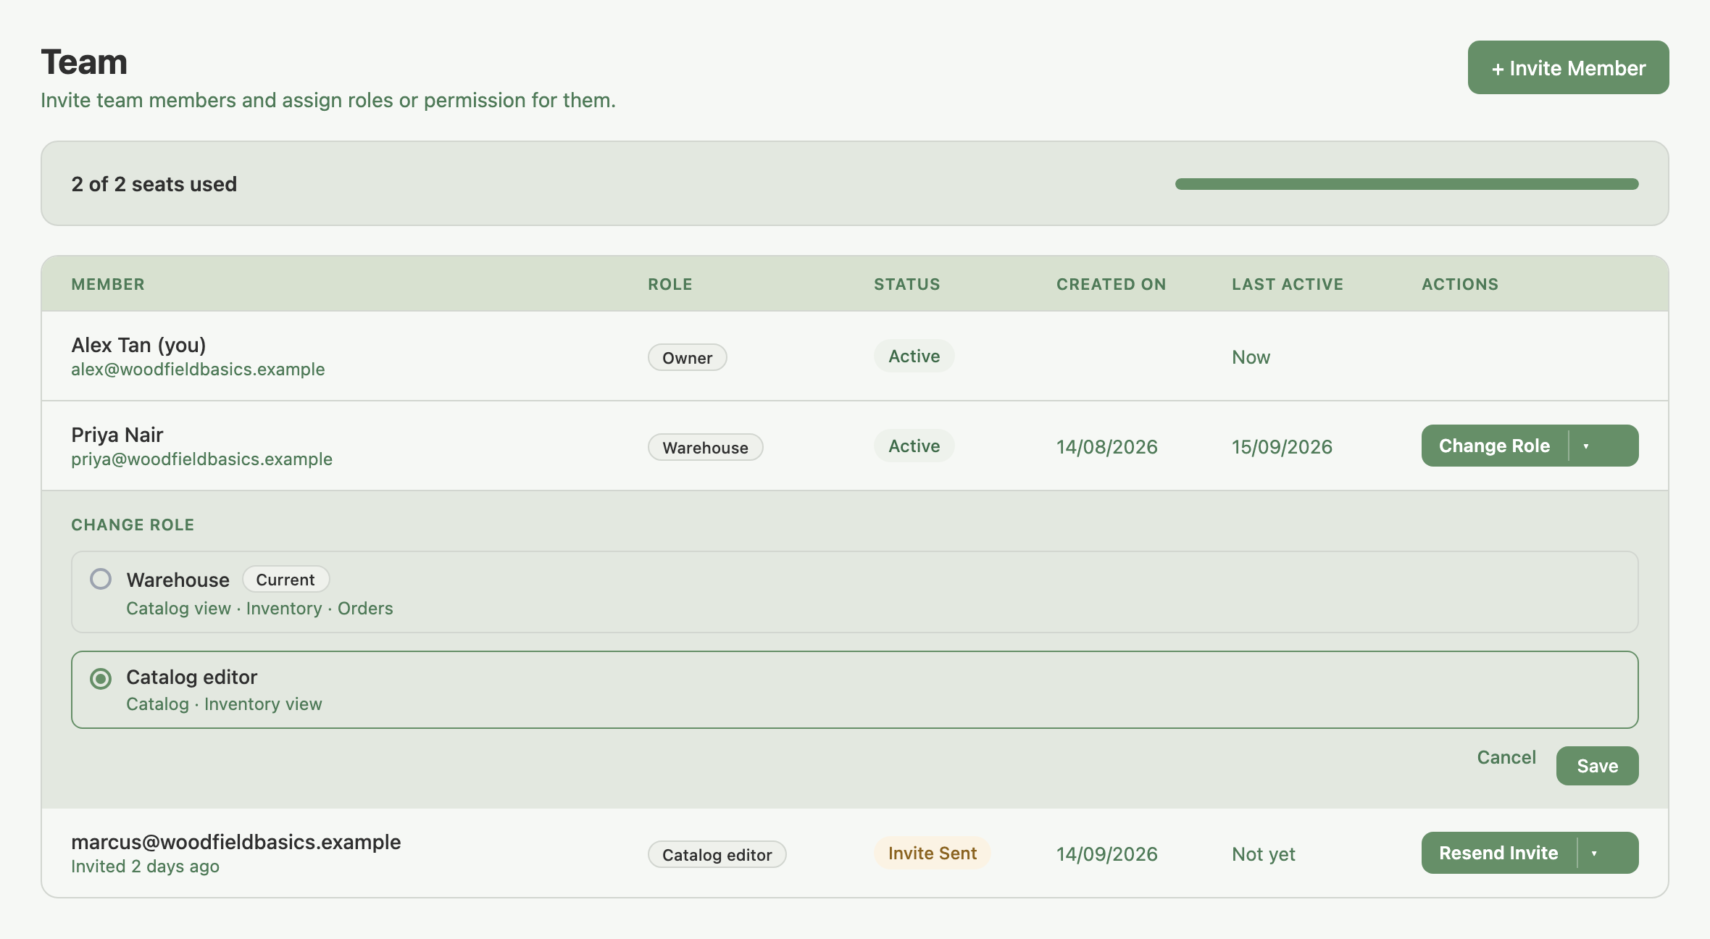Click Active status in Alex Tan row

[914, 356]
